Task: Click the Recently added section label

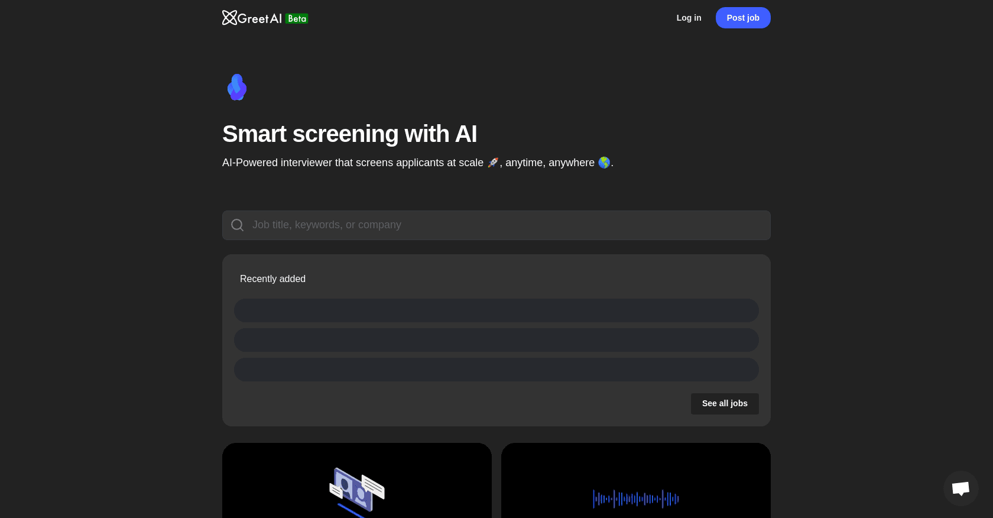Action: [x=272, y=279]
